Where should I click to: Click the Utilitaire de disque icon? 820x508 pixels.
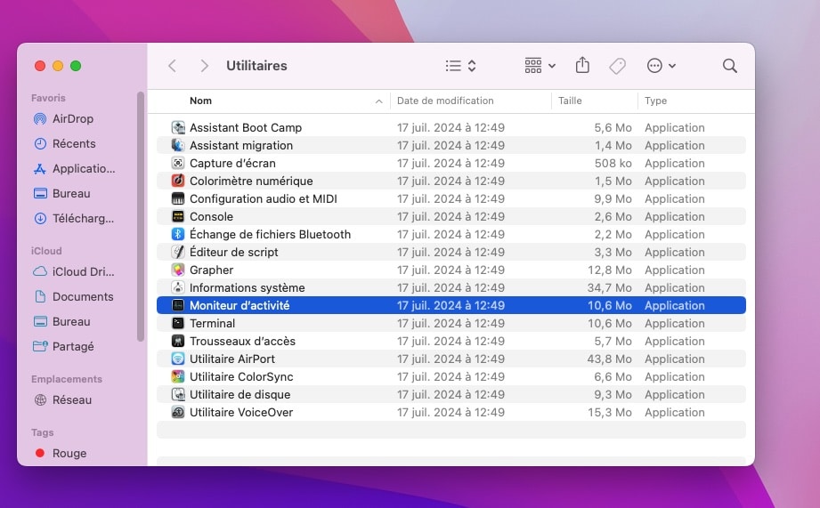pos(178,394)
